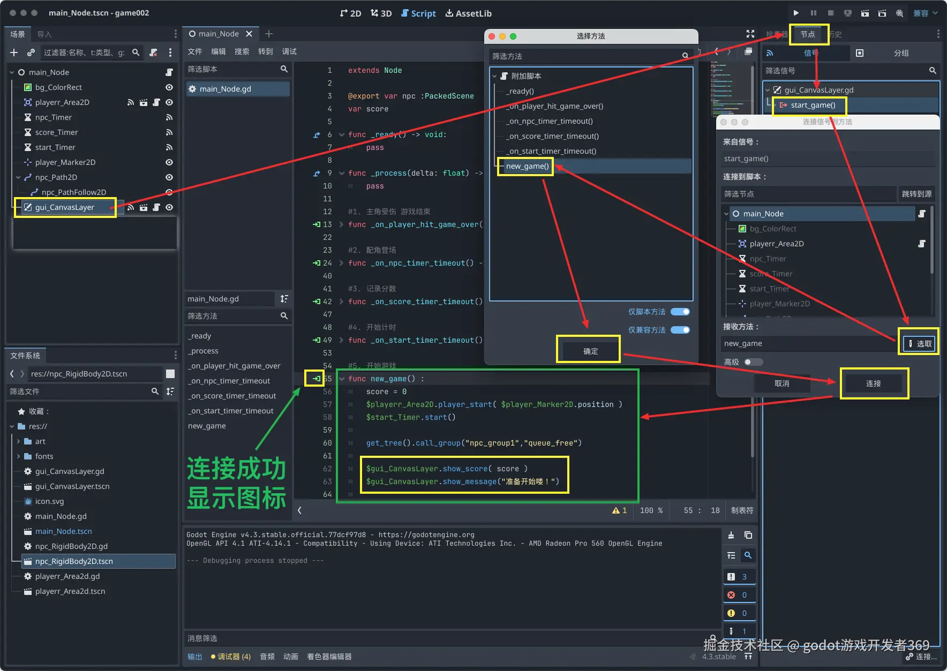Screen dimensions: 947x671
Task: Toggle the error messages filter showing 0
Action: tap(739, 595)
